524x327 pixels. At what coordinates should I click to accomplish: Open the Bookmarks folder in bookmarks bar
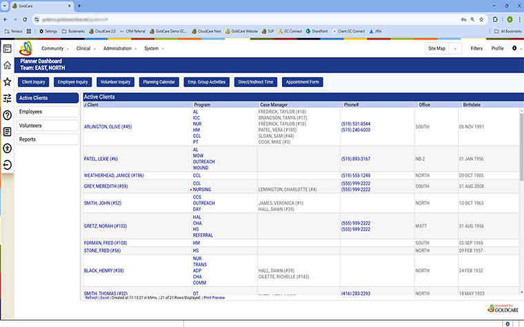tap(73, 31)
